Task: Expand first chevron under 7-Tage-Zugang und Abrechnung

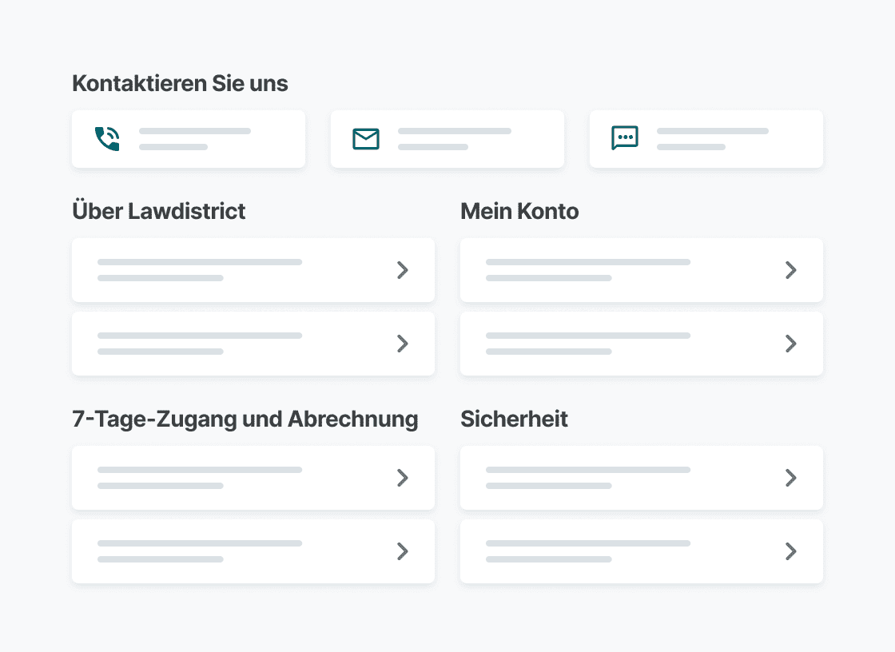Action: pos(403,478)
